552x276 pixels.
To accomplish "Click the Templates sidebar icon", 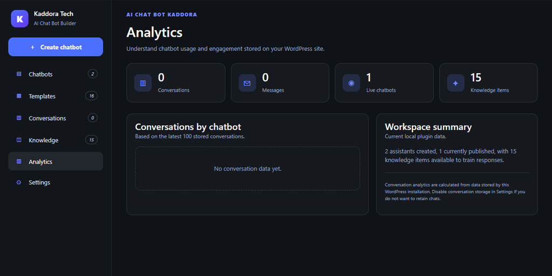I will [x=19, y=96].
